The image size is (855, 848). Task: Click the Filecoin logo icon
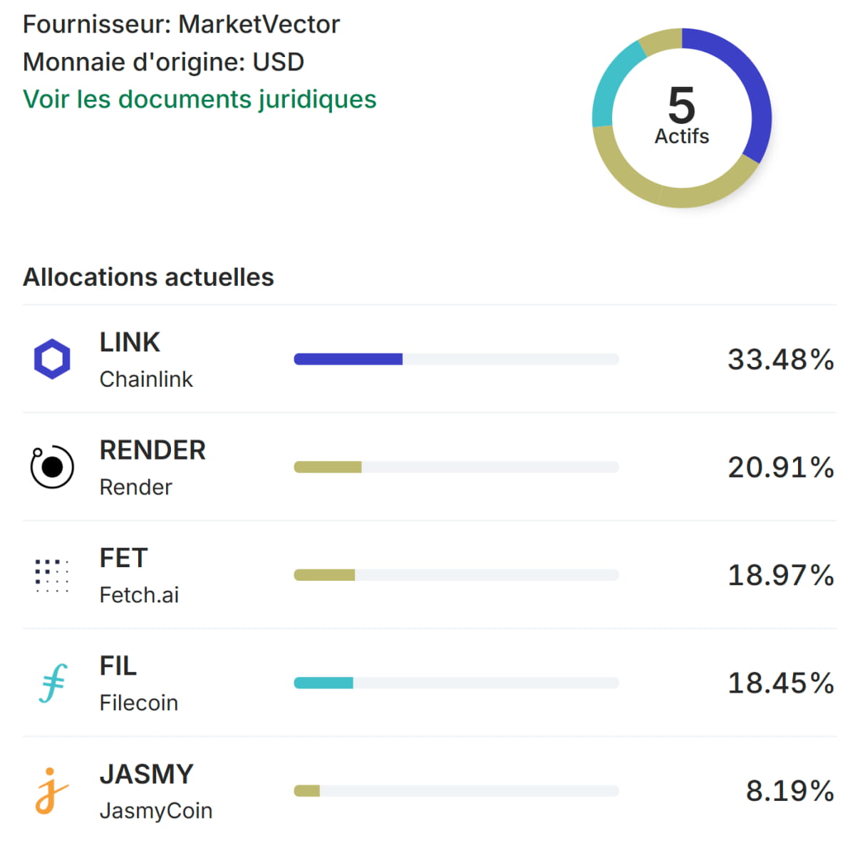53,683
